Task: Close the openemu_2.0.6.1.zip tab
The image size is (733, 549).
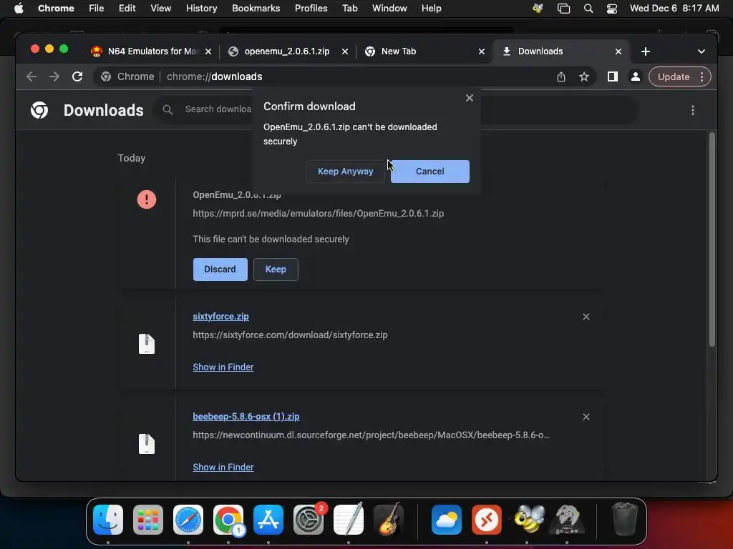Action: pyautogui.click(x=345, y=51)
